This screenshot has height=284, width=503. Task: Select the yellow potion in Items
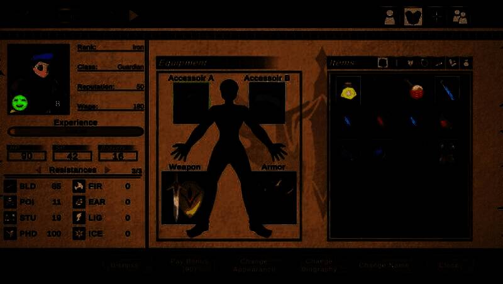click(x=348, y=92)
